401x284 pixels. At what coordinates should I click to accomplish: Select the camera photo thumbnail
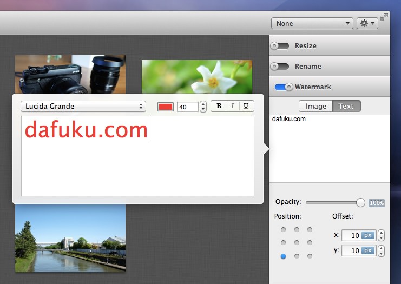coord(70,74)
